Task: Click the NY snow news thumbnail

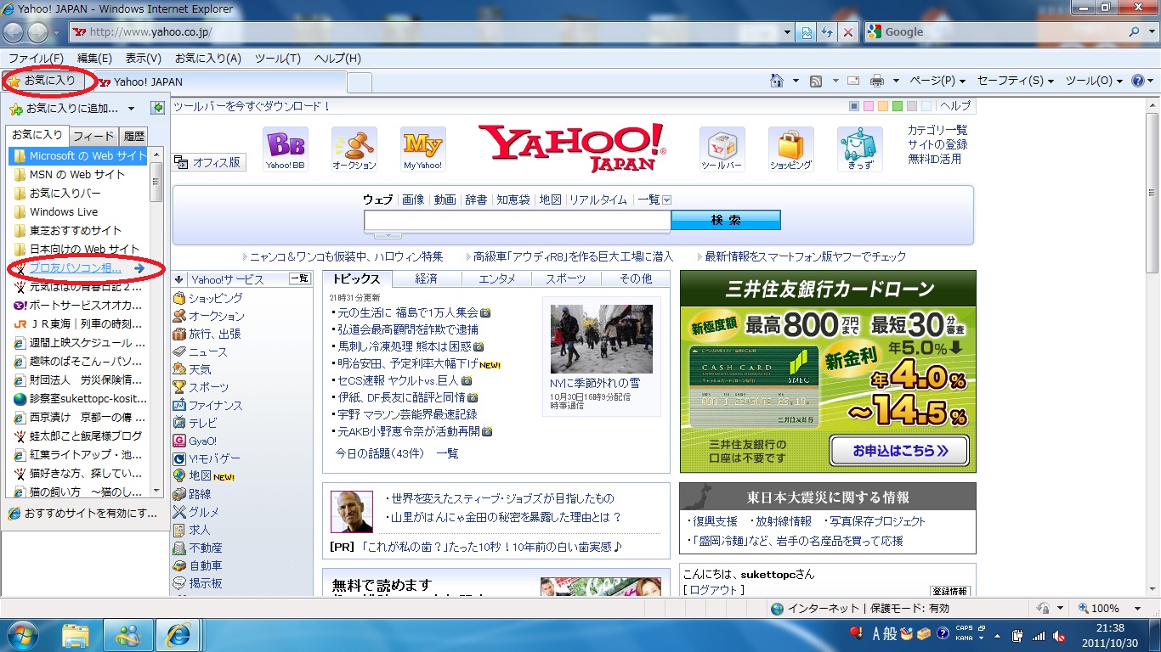Action: tap(601, 339)
